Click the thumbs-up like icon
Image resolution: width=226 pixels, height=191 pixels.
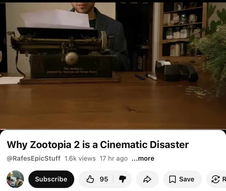click(90, 179)
